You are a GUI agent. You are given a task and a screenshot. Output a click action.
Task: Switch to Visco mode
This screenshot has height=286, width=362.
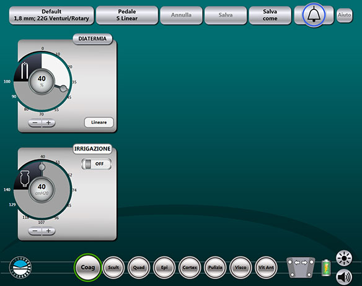[241, 267]
